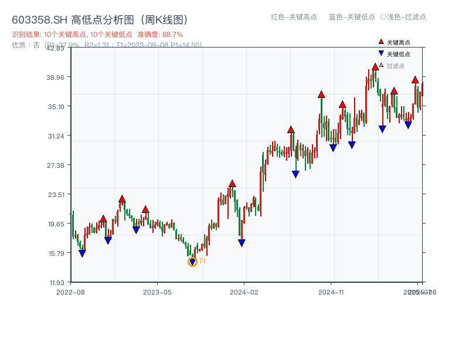This screenshot has height=352, width=469.
Task: Click the 19.65 y-axis label
Action: (x=56, y=224)
